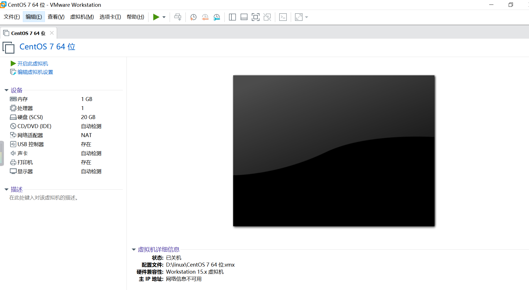Viewport: 529px width, 290px height.
Task: Click the description text field placeholder
Action: coord(43,198)
